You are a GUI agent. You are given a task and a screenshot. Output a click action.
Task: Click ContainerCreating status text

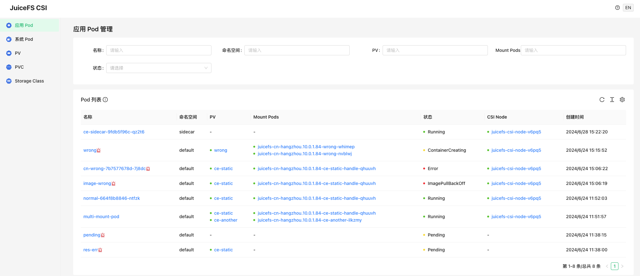pyautogui.click(x=447, y=150)
